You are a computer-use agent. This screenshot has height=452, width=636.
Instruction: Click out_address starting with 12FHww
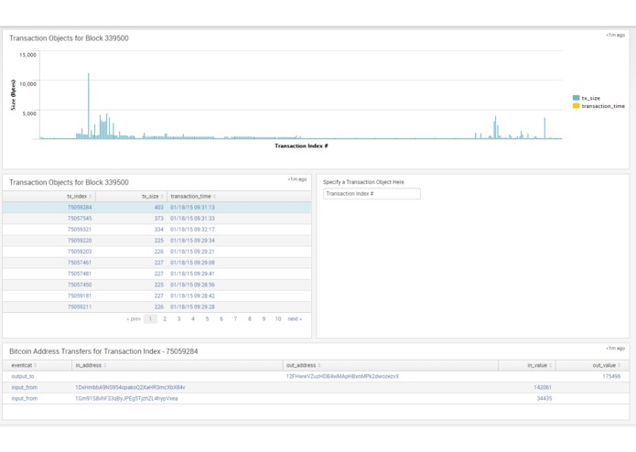click(342, 377)
